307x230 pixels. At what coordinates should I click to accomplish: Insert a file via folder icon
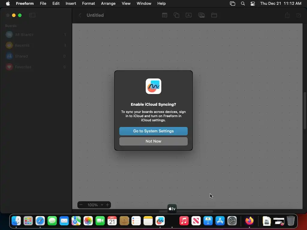coord(214,15)
